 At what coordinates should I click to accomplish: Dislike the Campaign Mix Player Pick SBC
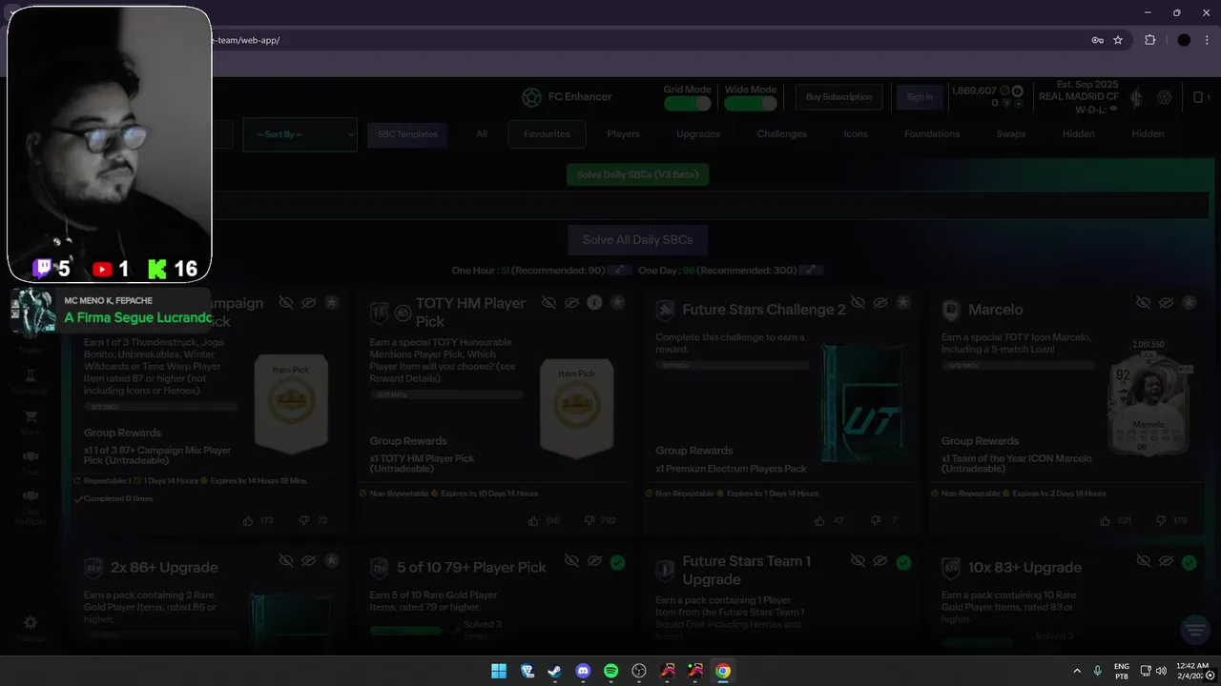(x=304, y=521)
